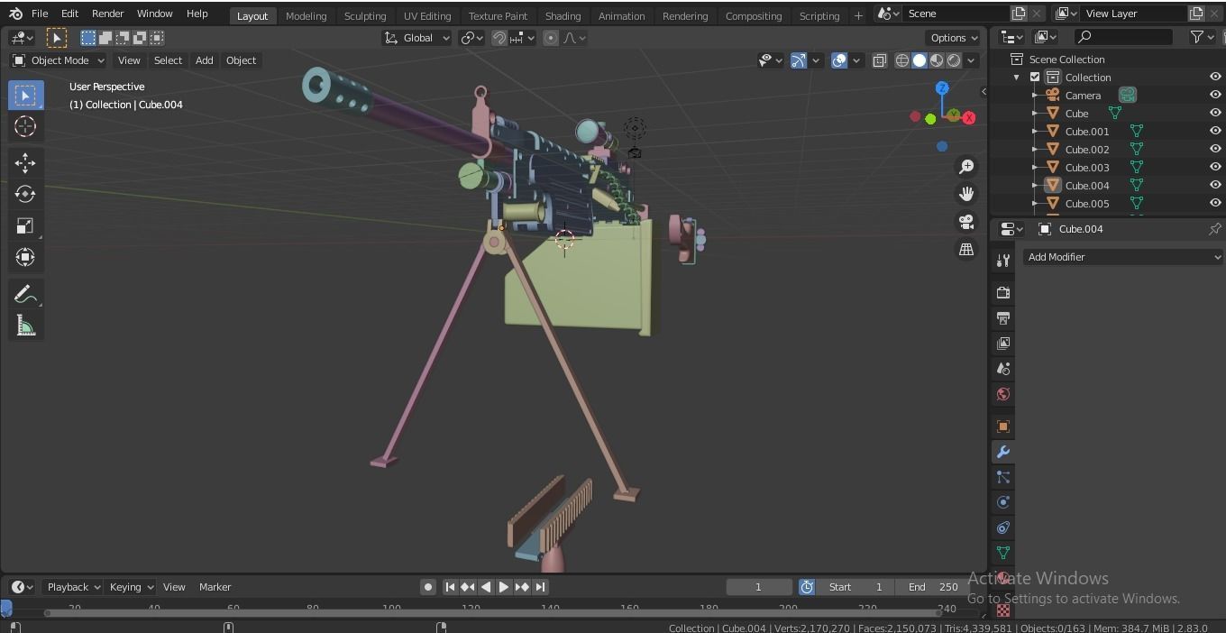
Task: Click the current frame number field
Action: point(758,587)
